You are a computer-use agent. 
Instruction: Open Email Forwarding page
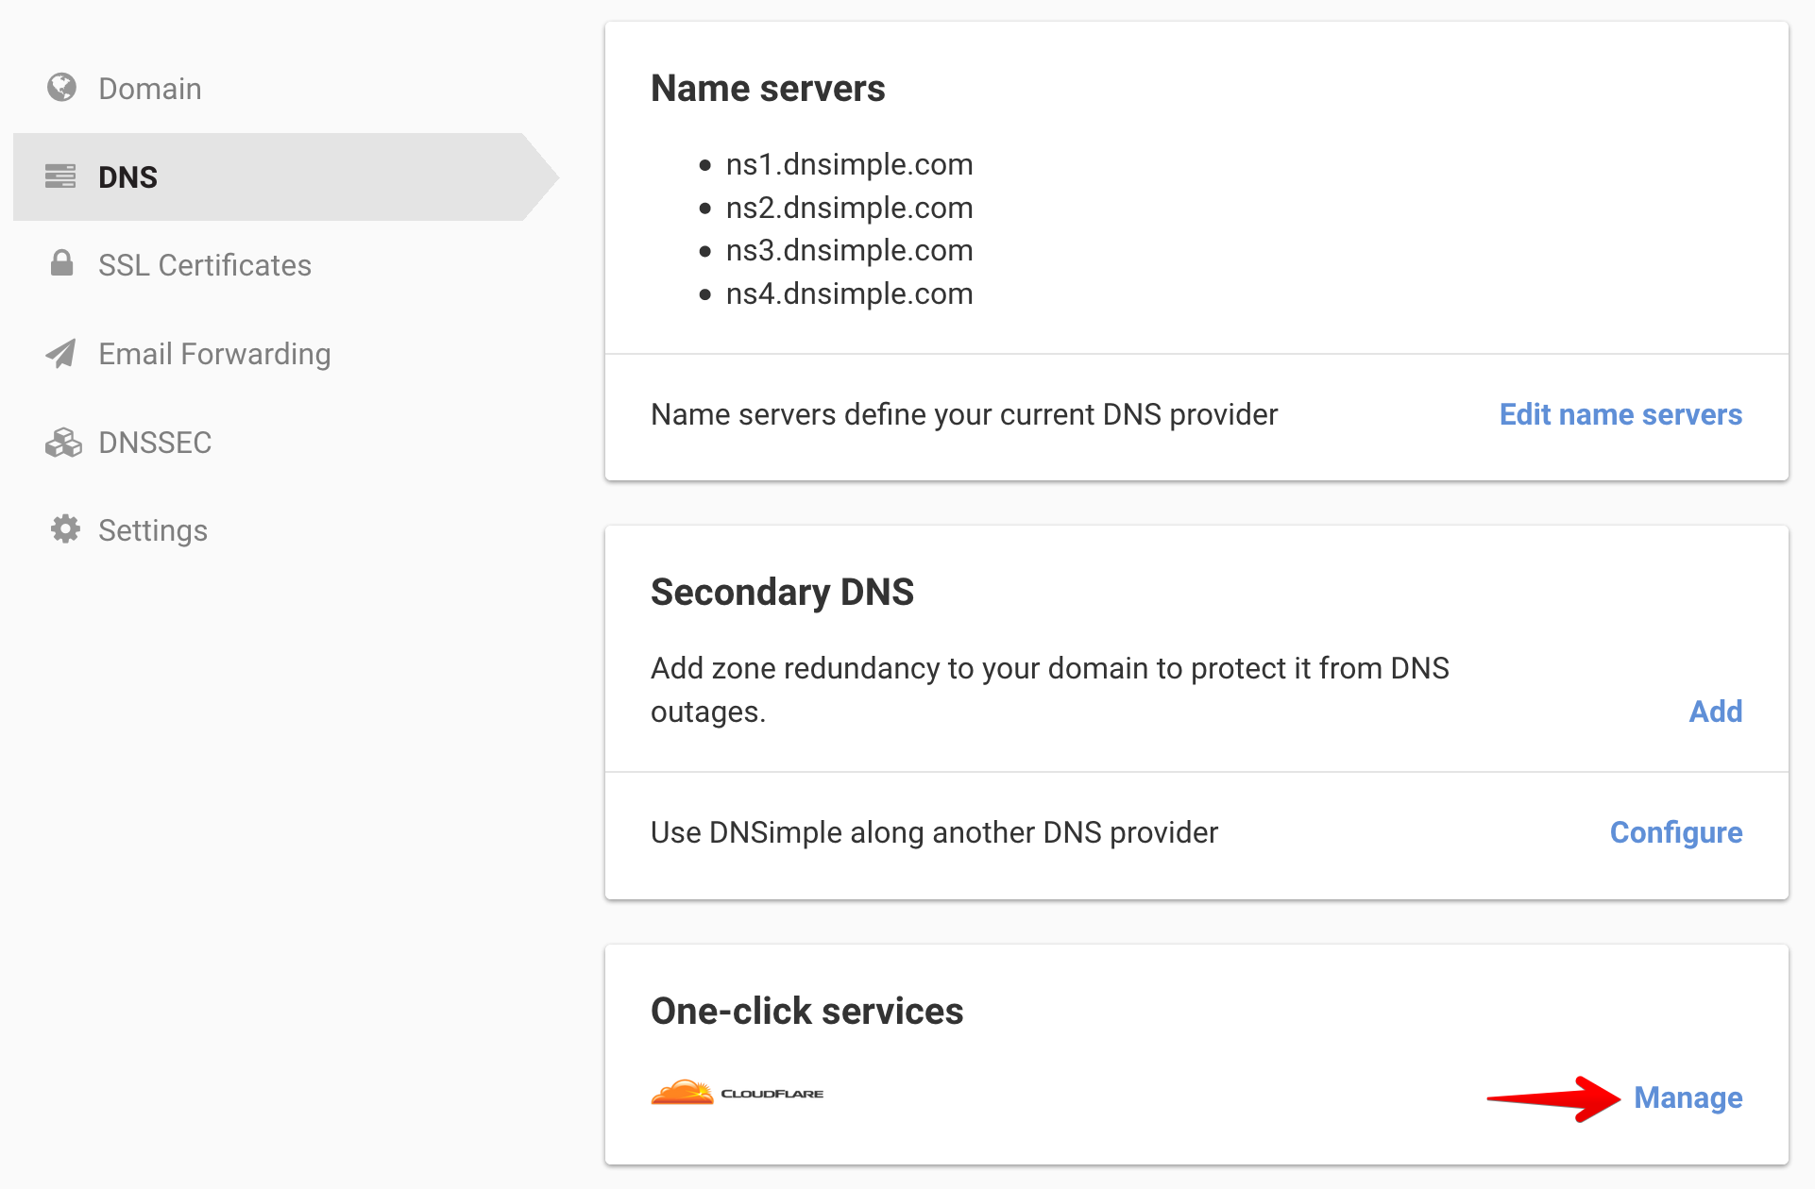pos(214,354)
